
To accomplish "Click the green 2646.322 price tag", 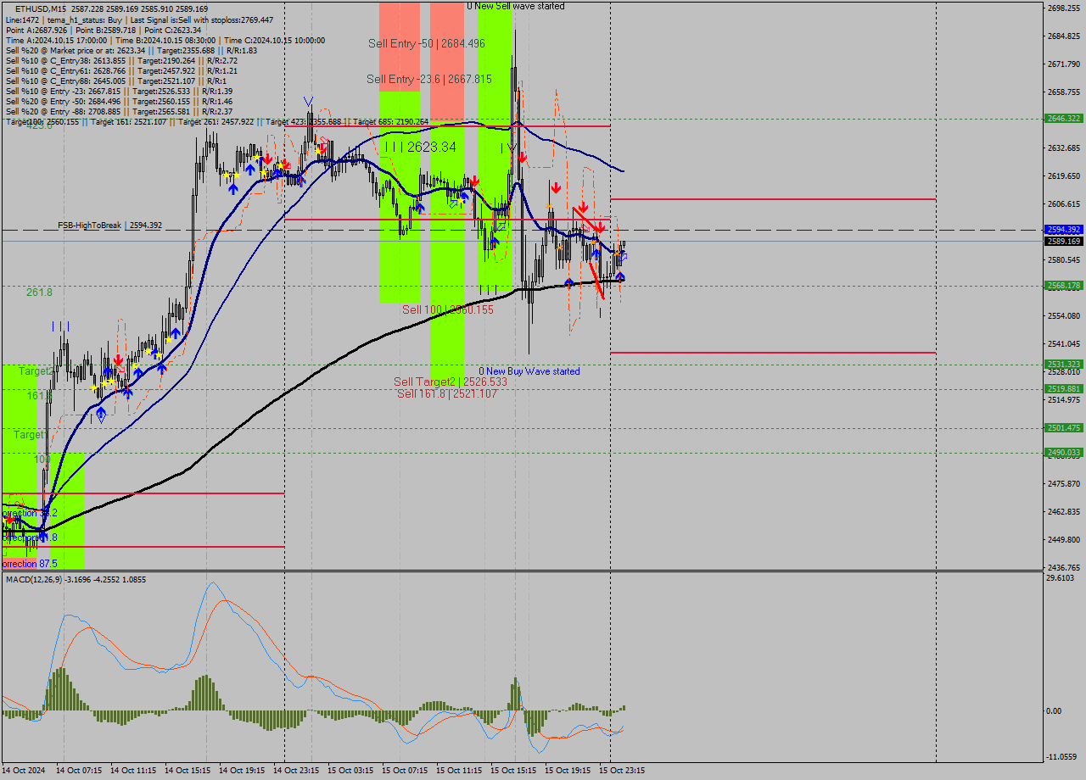I will [1064, 119].
